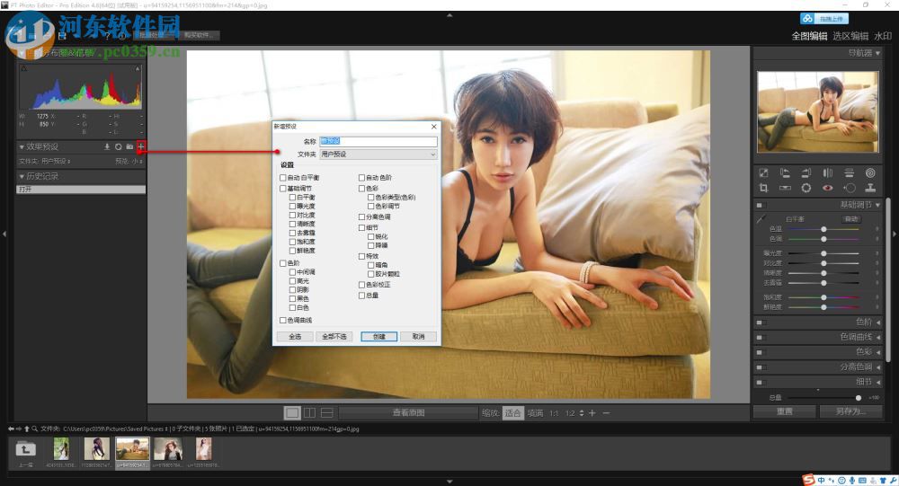
Task: Check the 自动色阶 checkbox
Action: (361, 178)
